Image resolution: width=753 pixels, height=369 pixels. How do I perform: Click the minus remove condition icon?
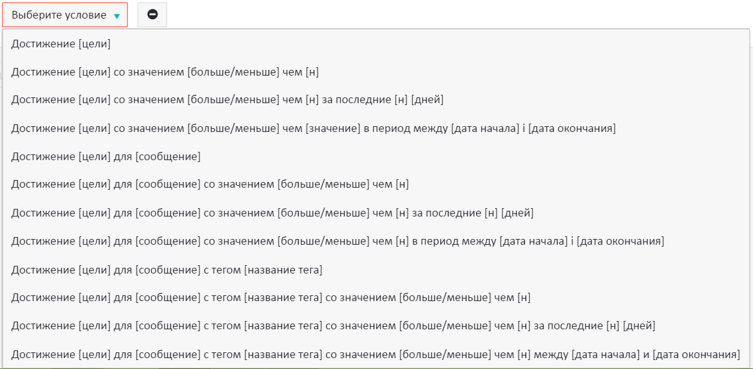153,14
